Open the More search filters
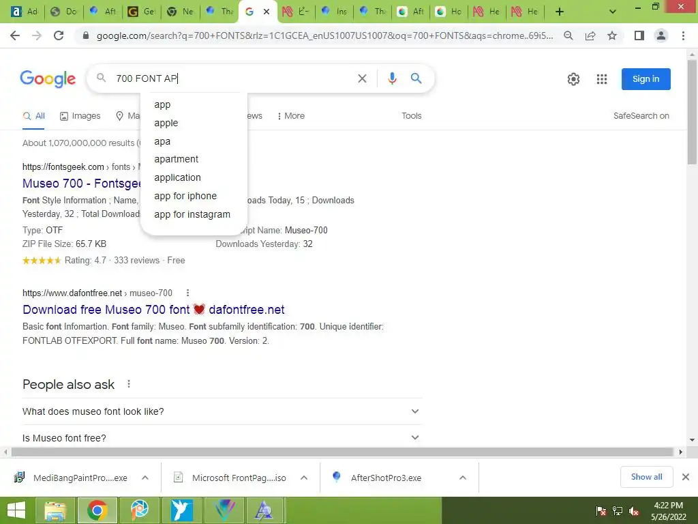 291,116
